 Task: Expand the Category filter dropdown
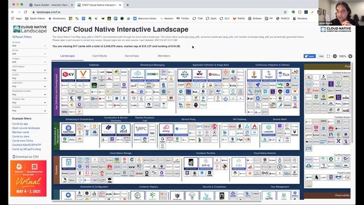[x=29, y=62]
